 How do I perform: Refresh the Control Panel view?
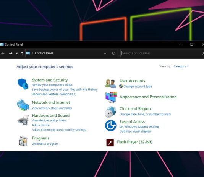coord(113,53)
